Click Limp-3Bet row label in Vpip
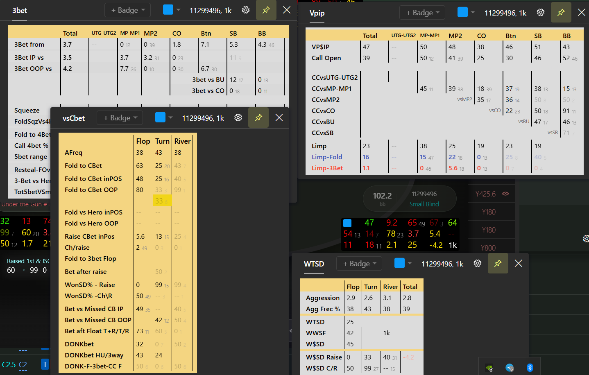The height and width of the screenshot is (375, 589). (x=327, y=168)
